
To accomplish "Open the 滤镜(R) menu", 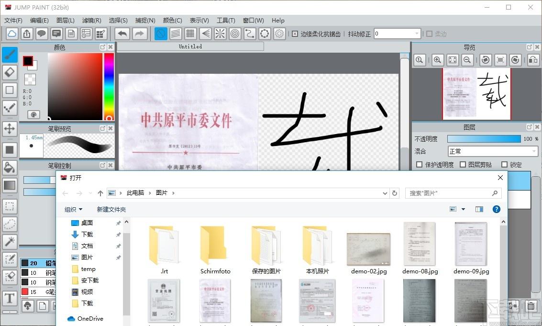I will tap(91, 21).
